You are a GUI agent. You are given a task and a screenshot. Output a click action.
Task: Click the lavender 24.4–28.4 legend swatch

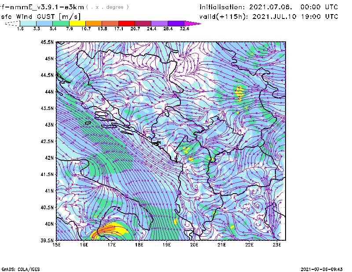[160, 23]
